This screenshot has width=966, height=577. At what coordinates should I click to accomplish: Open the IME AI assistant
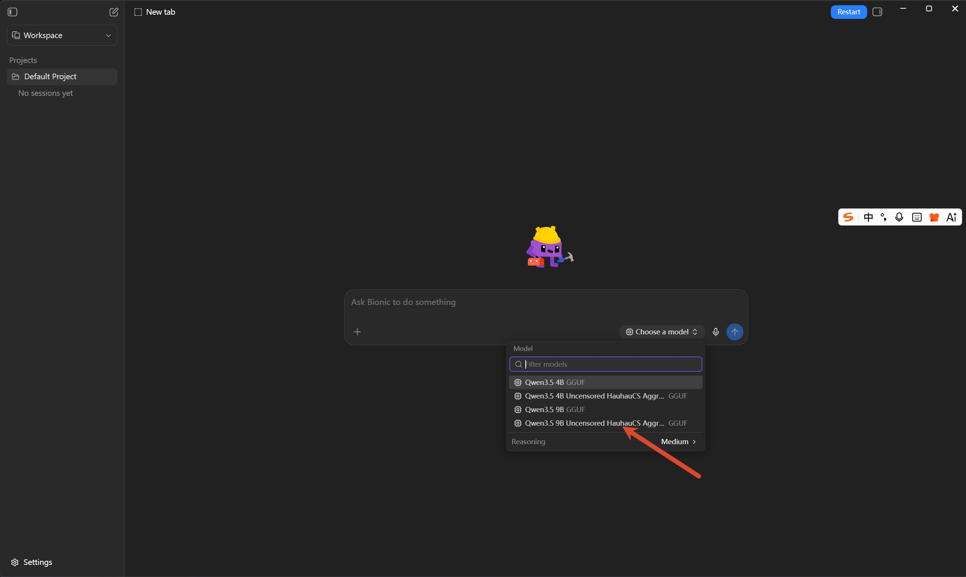click(x=951, y=217)
